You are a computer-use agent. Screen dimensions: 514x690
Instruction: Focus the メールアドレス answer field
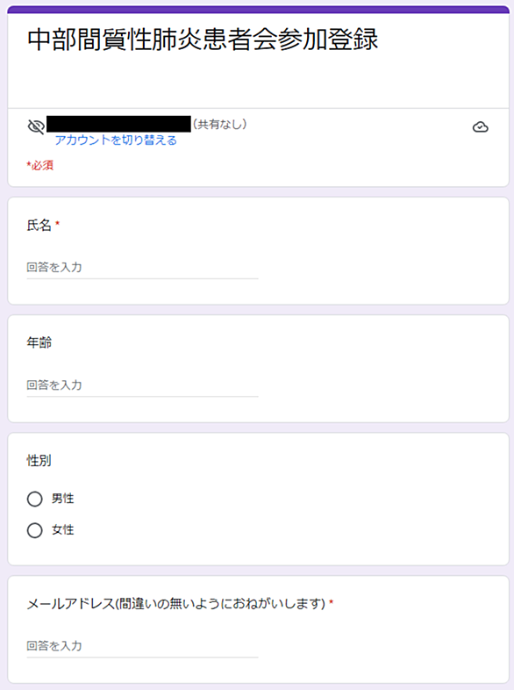[x=142, y=646]
